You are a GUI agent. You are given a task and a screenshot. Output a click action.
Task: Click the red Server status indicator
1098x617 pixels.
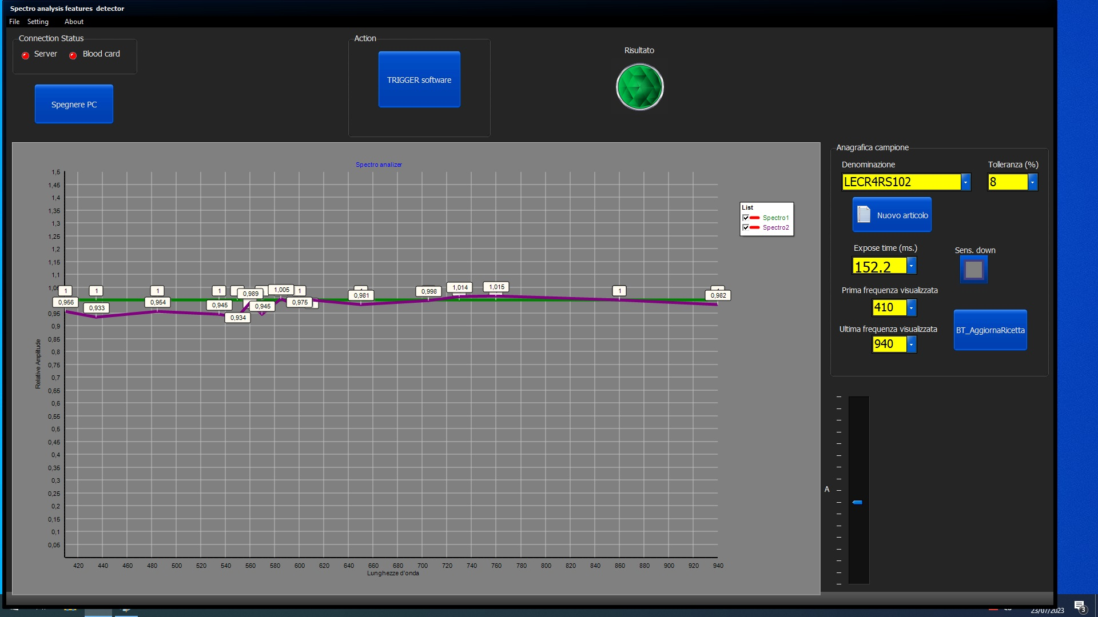pos(25,55)
